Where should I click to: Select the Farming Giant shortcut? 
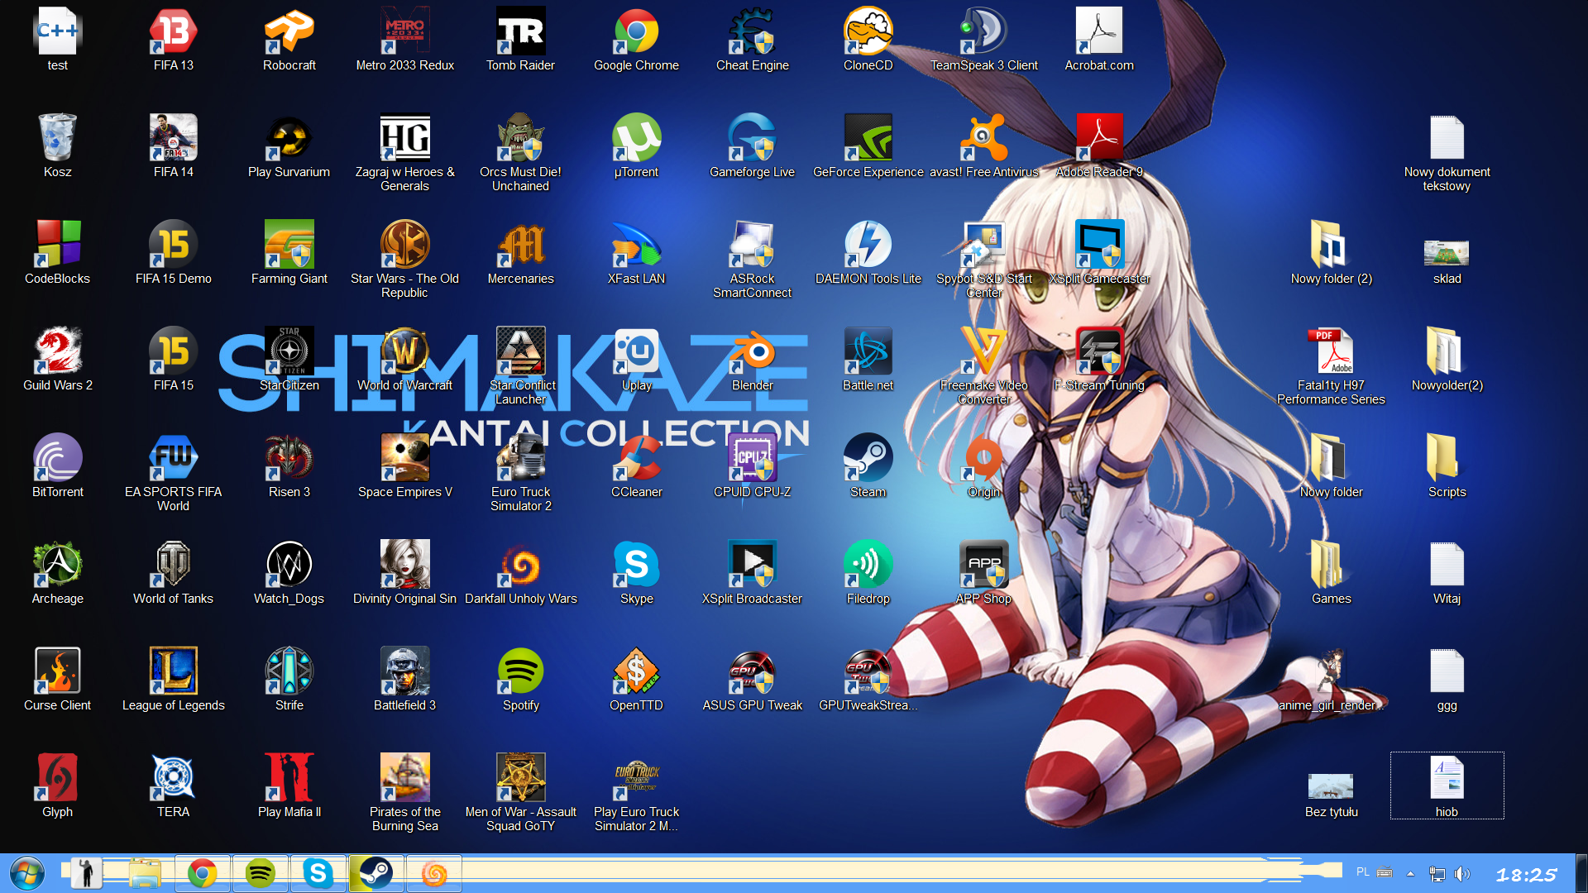289,252
